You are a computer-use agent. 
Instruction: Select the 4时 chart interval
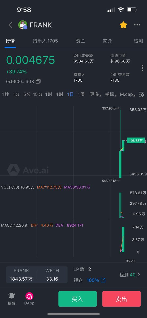(x=59, y=94)
